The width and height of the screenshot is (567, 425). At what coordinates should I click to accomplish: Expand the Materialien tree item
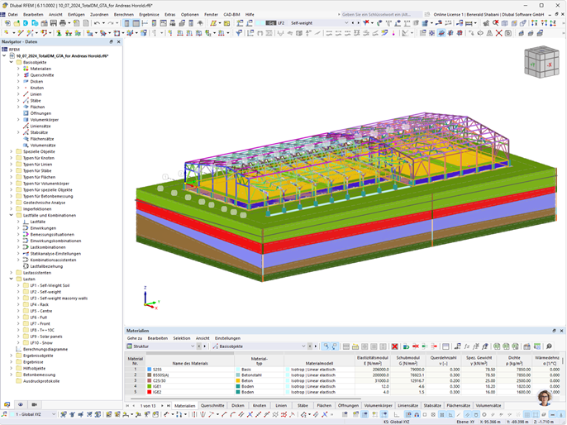pos(18,69)
